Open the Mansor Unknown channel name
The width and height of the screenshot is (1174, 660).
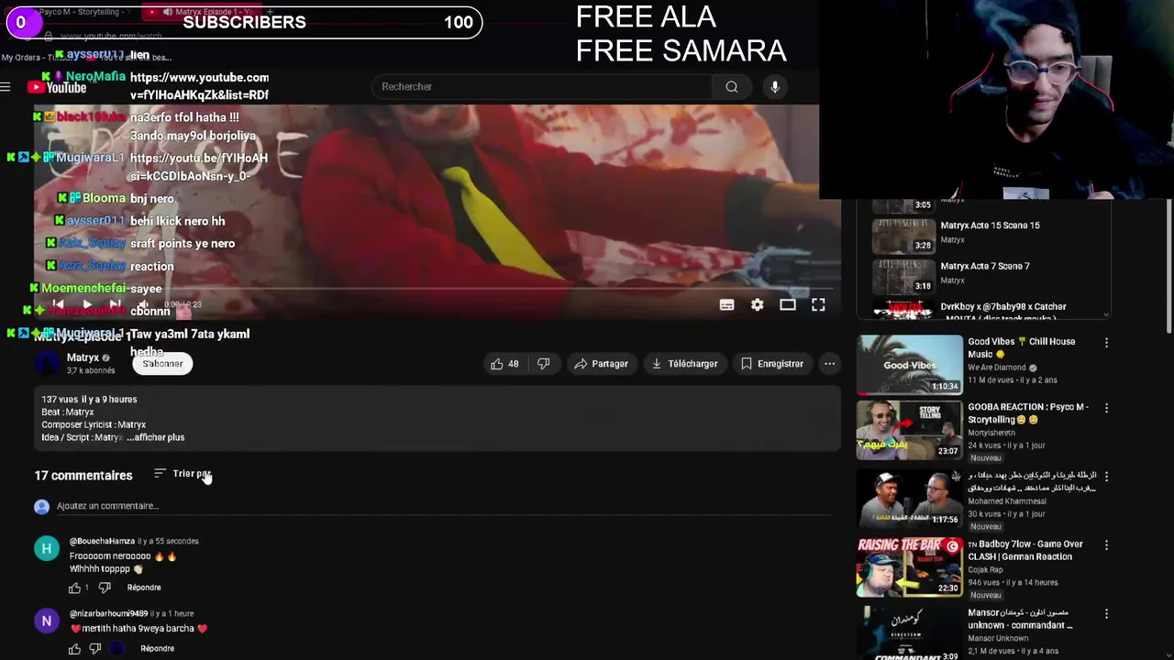998,638
